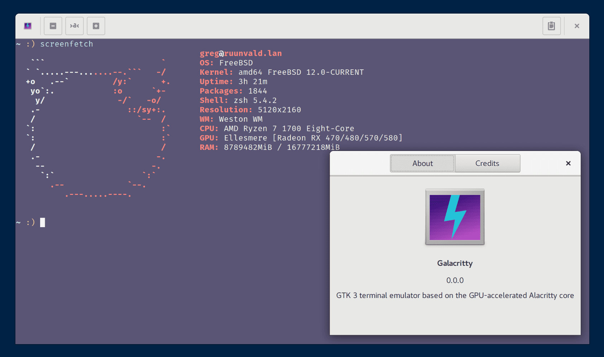
Task: Click the Packages 1844 line
Action: point(234,91)
